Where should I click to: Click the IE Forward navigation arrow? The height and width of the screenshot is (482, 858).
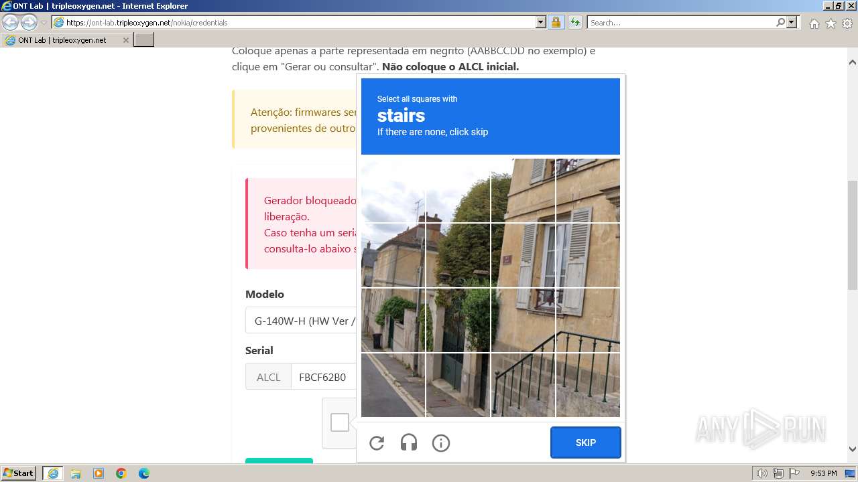pyautogui.click(x=29, y=22)
